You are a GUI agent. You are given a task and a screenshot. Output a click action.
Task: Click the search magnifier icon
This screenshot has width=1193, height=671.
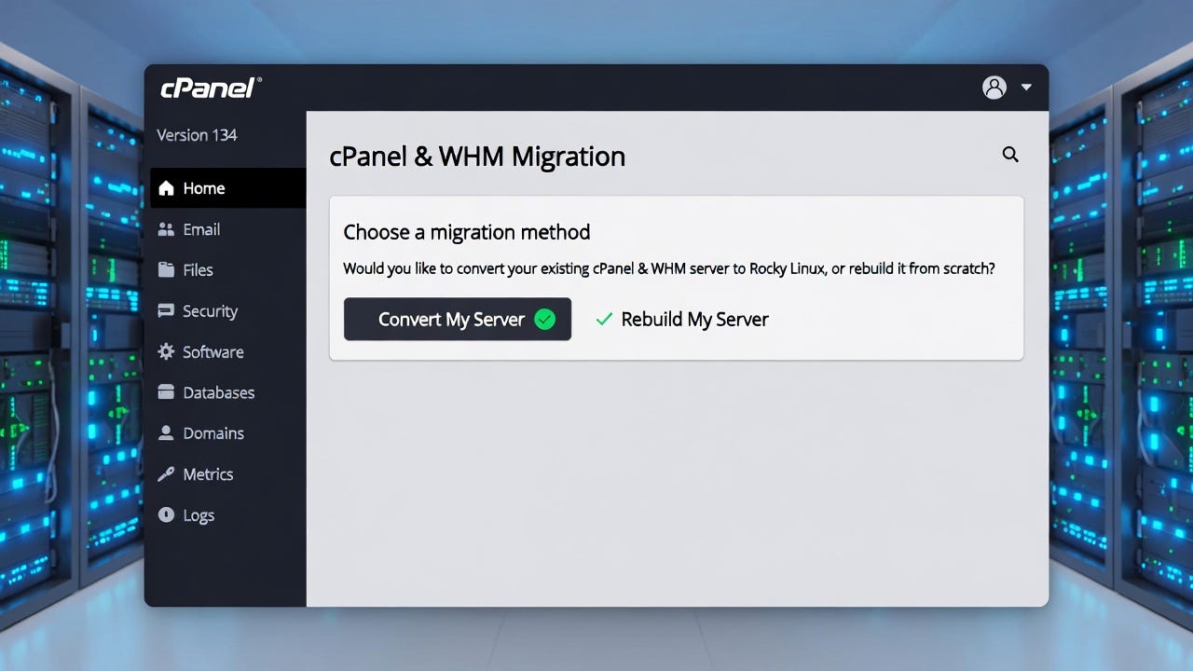click(1010, 155)
